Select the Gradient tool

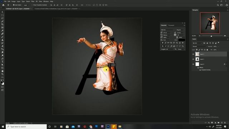3,49
